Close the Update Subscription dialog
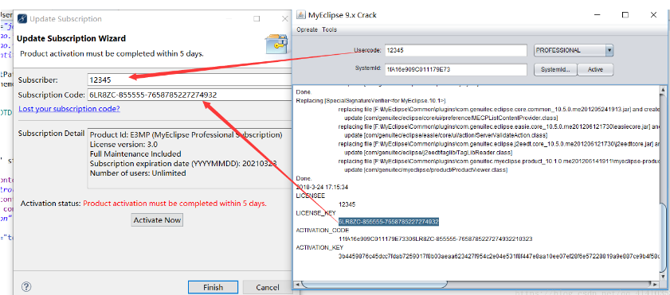This screenshot has height=295, width=670. coord(285,19)
